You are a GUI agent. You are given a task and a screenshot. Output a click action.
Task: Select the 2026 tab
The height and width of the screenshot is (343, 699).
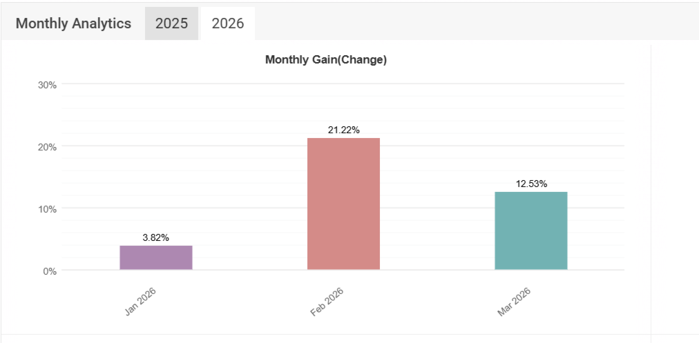pos(227,23)
